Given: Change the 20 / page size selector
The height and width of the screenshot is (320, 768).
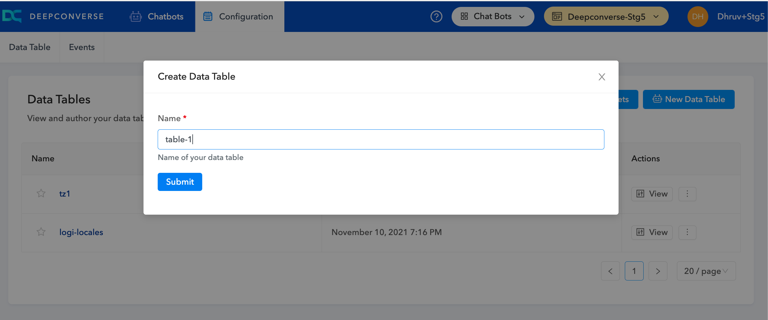Looking at the screenshot, I should 706,271.
